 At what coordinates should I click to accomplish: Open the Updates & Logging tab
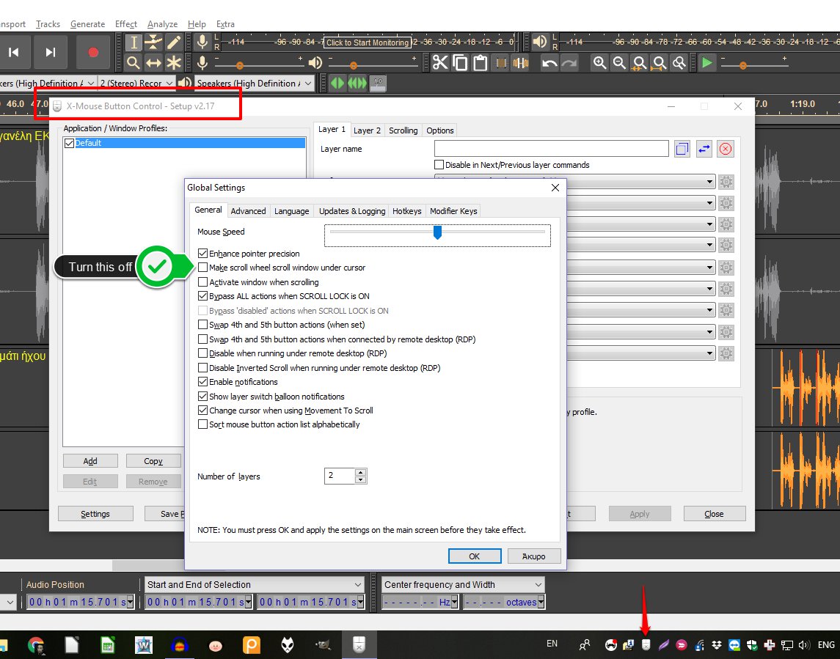(x=352, y=211)
